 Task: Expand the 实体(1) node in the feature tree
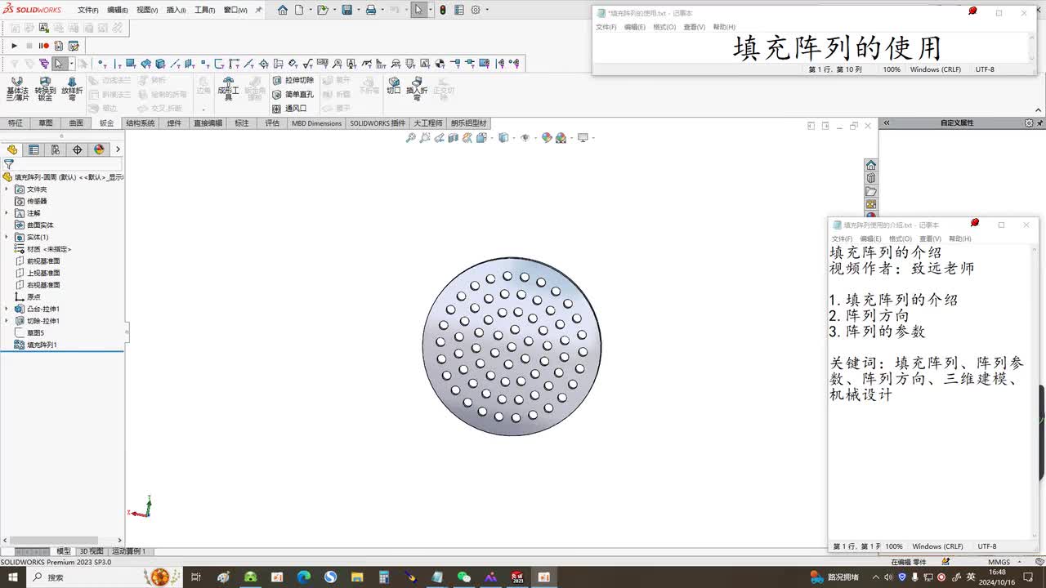[x=7, y=237]
